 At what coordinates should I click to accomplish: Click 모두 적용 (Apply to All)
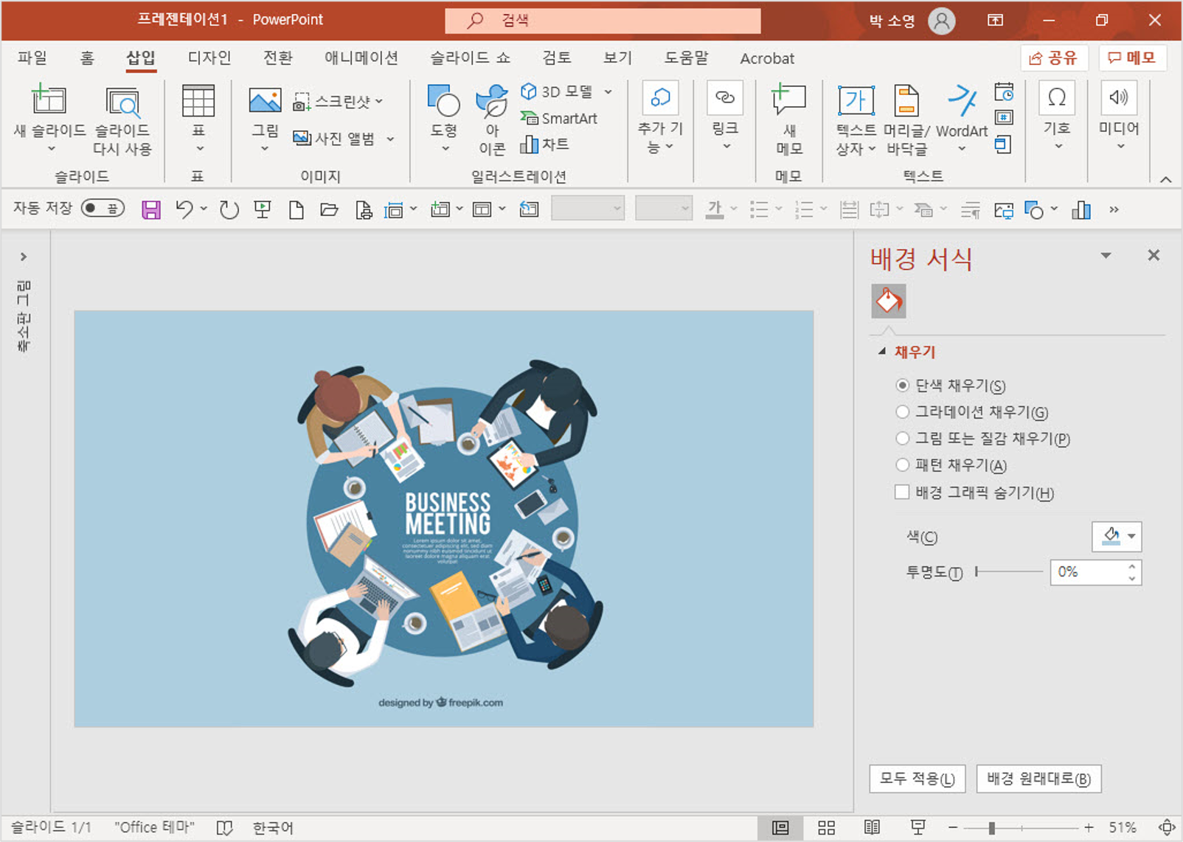click(917, 779)
